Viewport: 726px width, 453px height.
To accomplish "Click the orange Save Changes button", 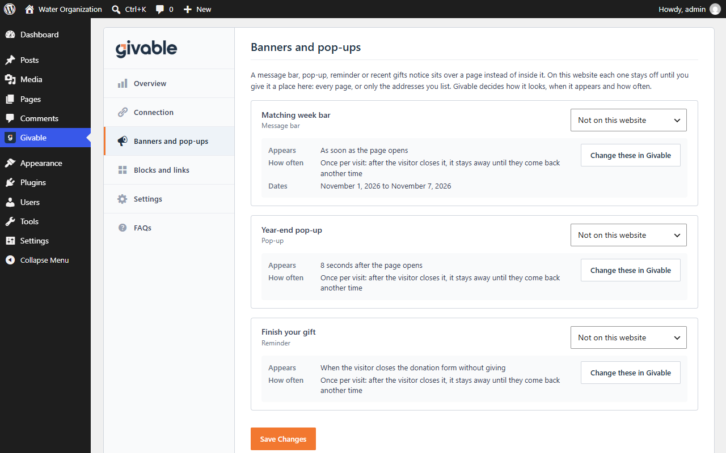I will click(283, 439).
